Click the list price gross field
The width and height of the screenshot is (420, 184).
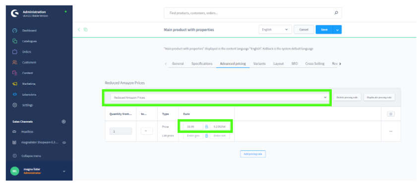pyautogui.click(x=193, y=135)
